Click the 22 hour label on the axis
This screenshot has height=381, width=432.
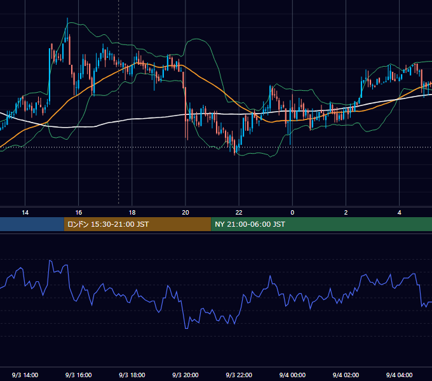click(239, 213)
